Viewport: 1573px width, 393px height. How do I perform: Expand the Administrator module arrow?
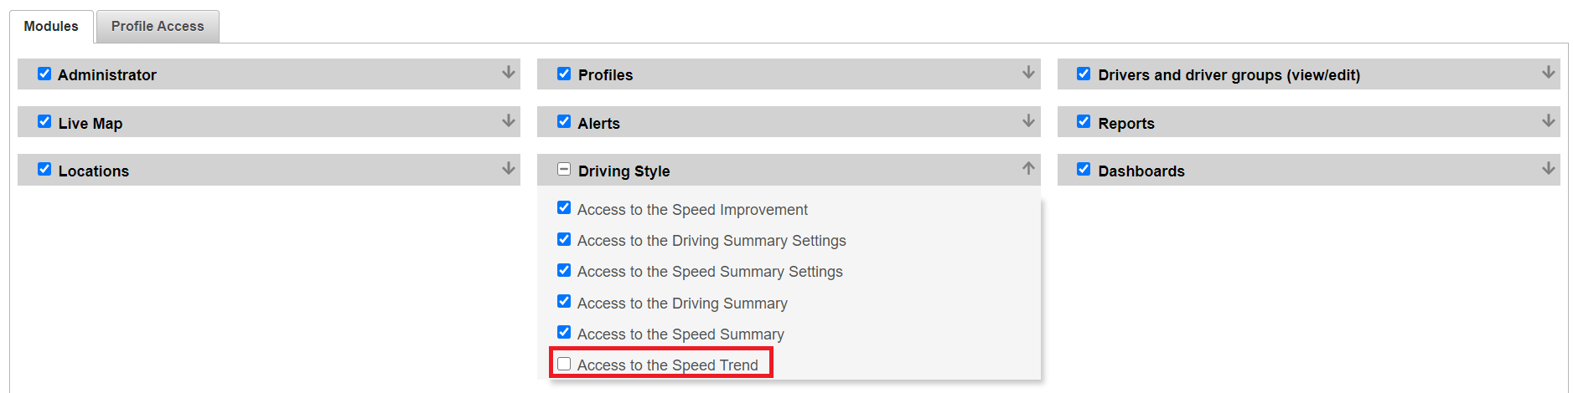(508, 73)
